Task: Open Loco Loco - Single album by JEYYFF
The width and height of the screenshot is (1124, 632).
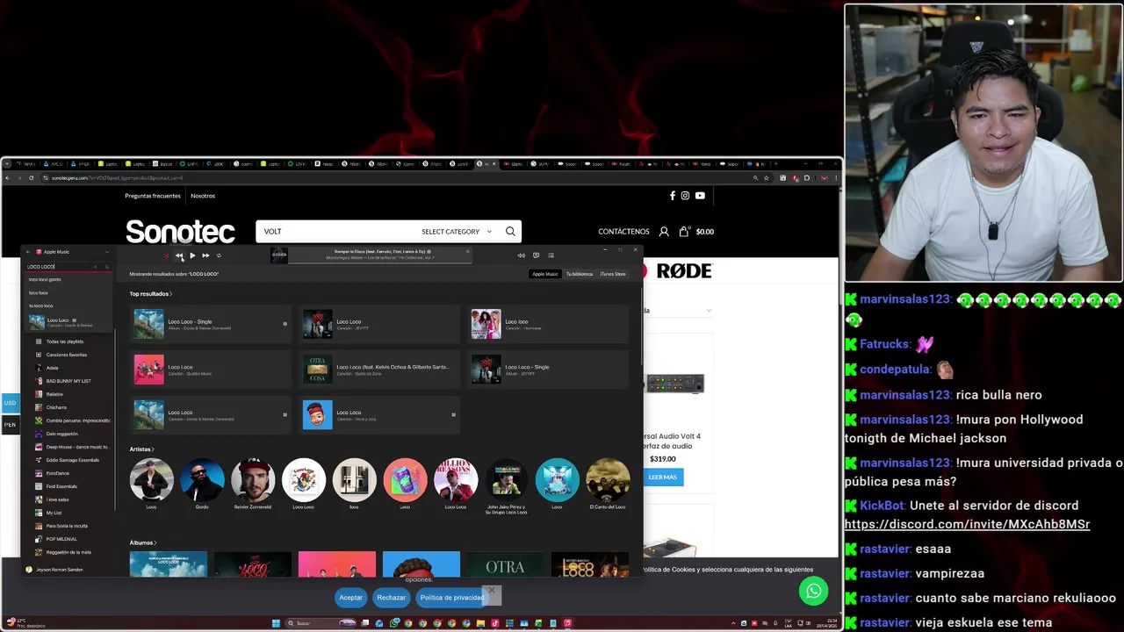Action: 549,370
